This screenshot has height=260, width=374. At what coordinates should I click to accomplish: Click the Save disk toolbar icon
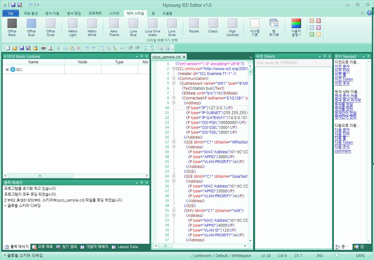coord(22,48)
